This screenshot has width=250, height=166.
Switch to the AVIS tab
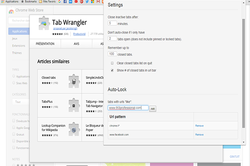(x=76, y=44)
